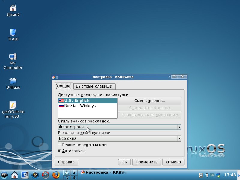Enable the Режим переключателя checkbox
This screenshot has height=180, width=240.
point(59,145)
